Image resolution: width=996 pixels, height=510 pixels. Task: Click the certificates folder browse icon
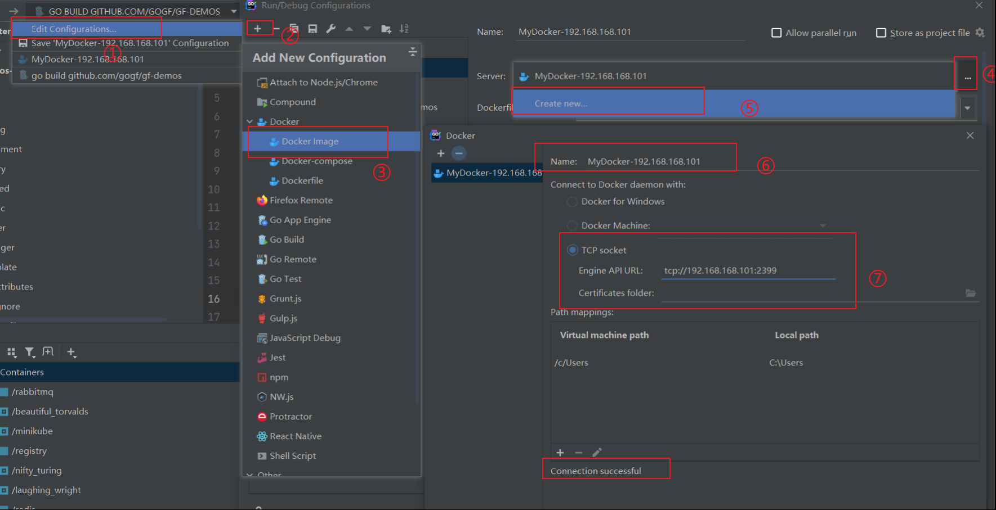[971, 293]
